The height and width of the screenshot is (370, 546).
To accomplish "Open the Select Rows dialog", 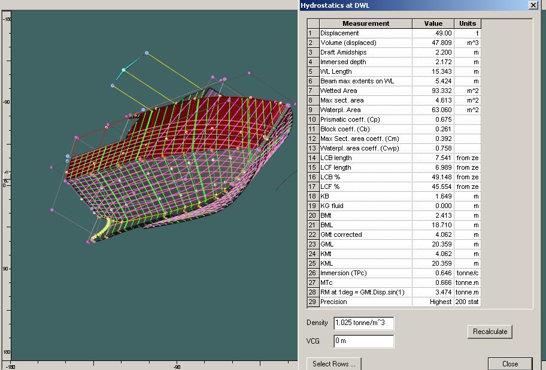I will click(333, 363).
